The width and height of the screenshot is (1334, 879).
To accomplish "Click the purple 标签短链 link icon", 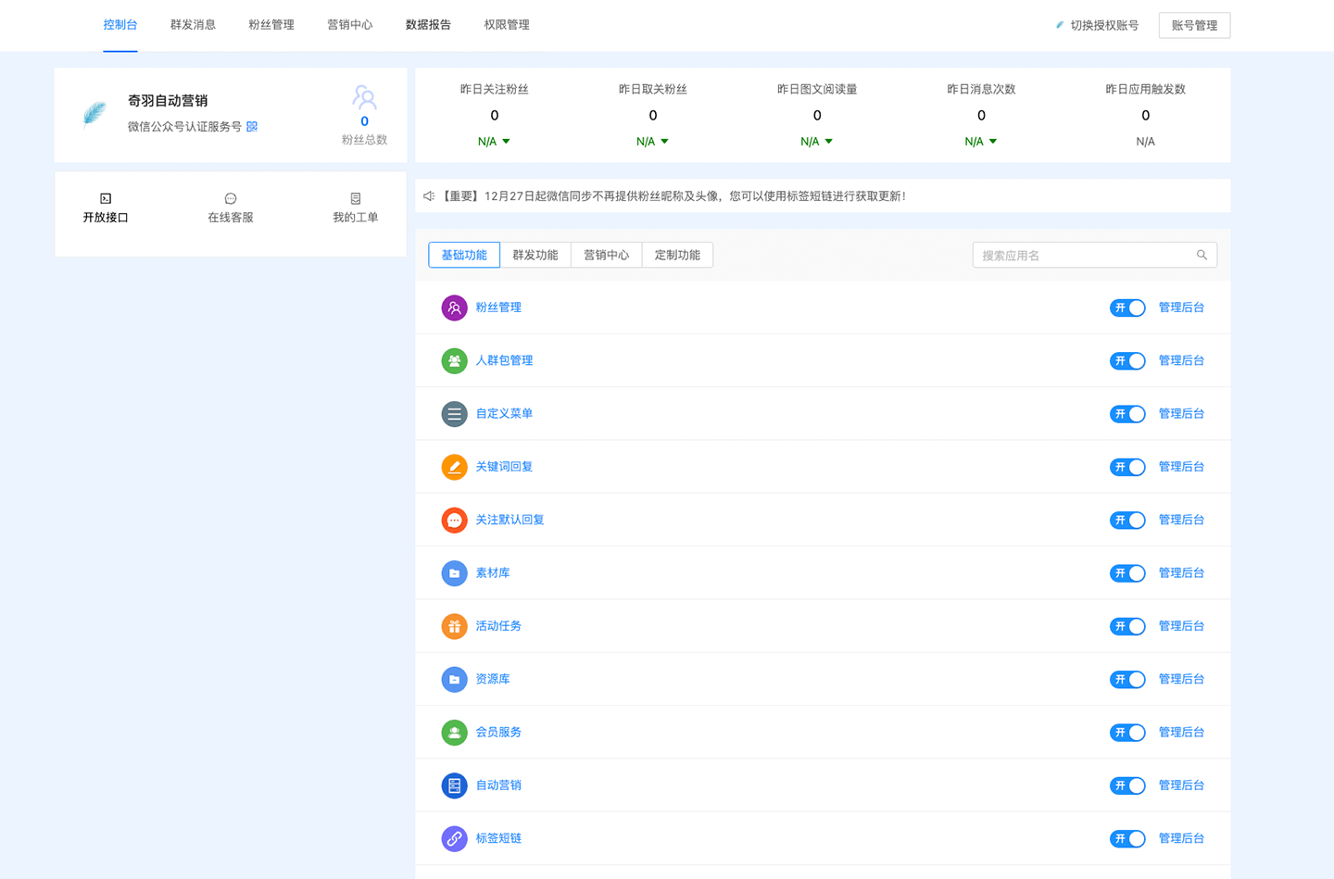I will pyautogui.click(x=454, y=839).
